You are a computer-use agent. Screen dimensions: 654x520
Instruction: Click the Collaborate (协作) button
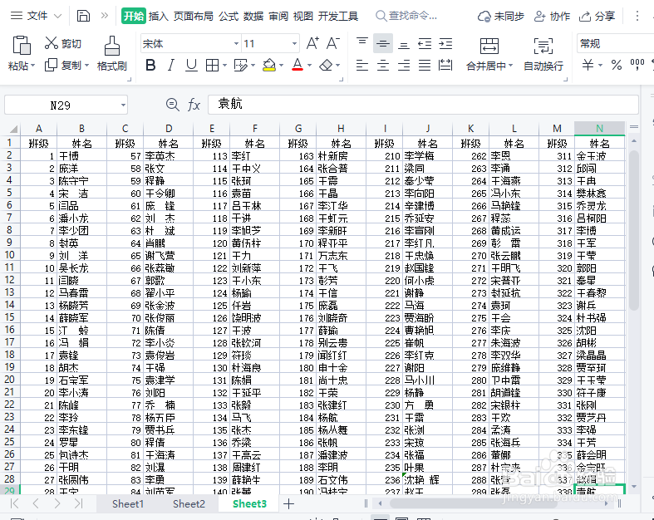pos(552,17)
